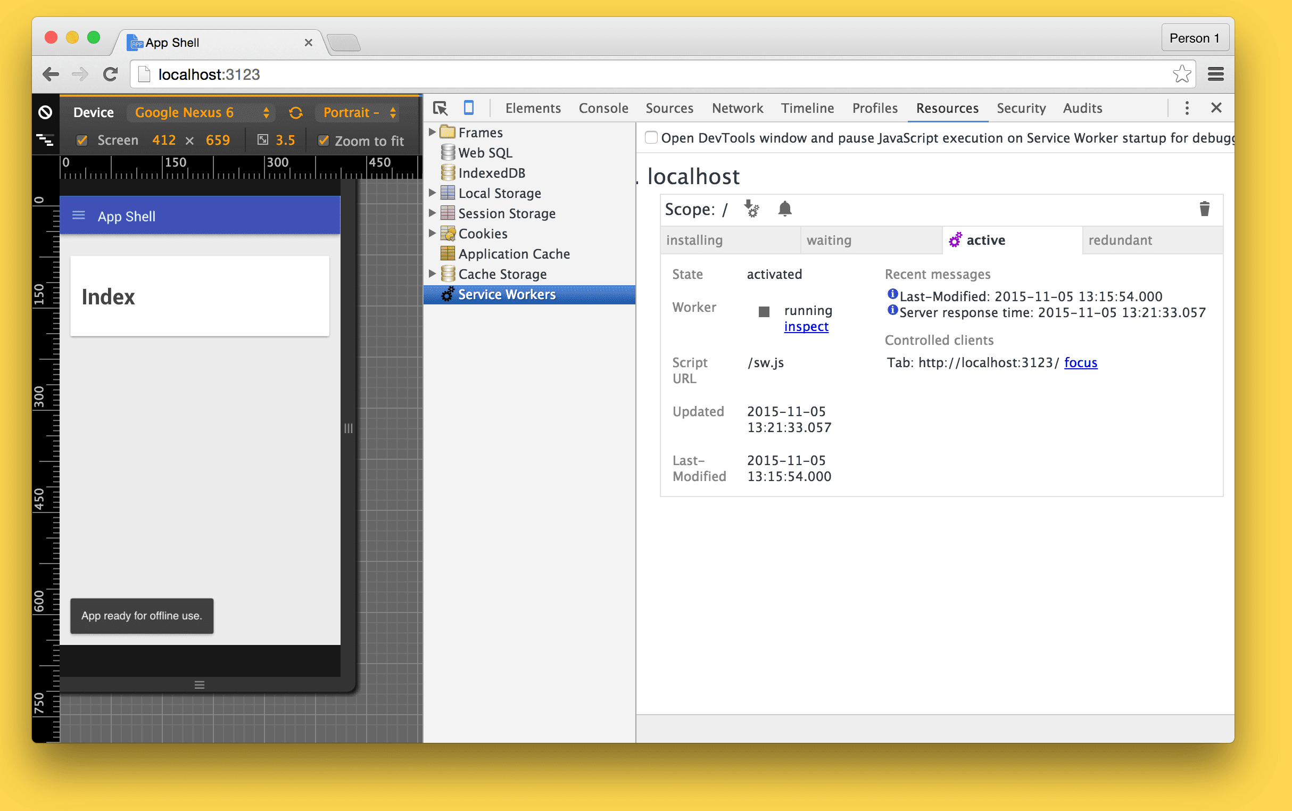Viewport: 1292px width, 811px height.
Task: Click inspect link under running worker
Action: pos(805,326)
